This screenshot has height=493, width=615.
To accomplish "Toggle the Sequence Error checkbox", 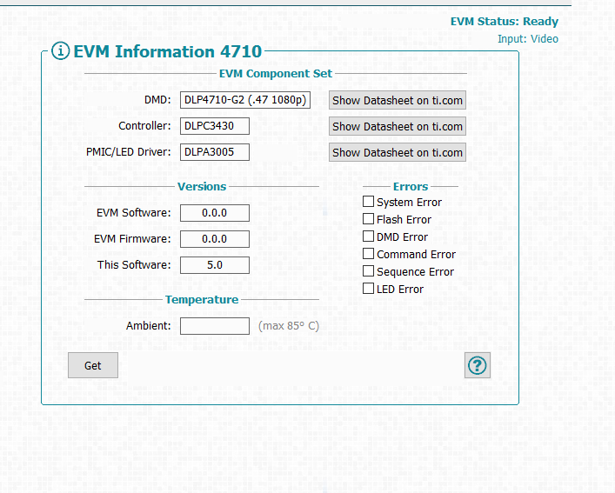I will tap(368, 270).
